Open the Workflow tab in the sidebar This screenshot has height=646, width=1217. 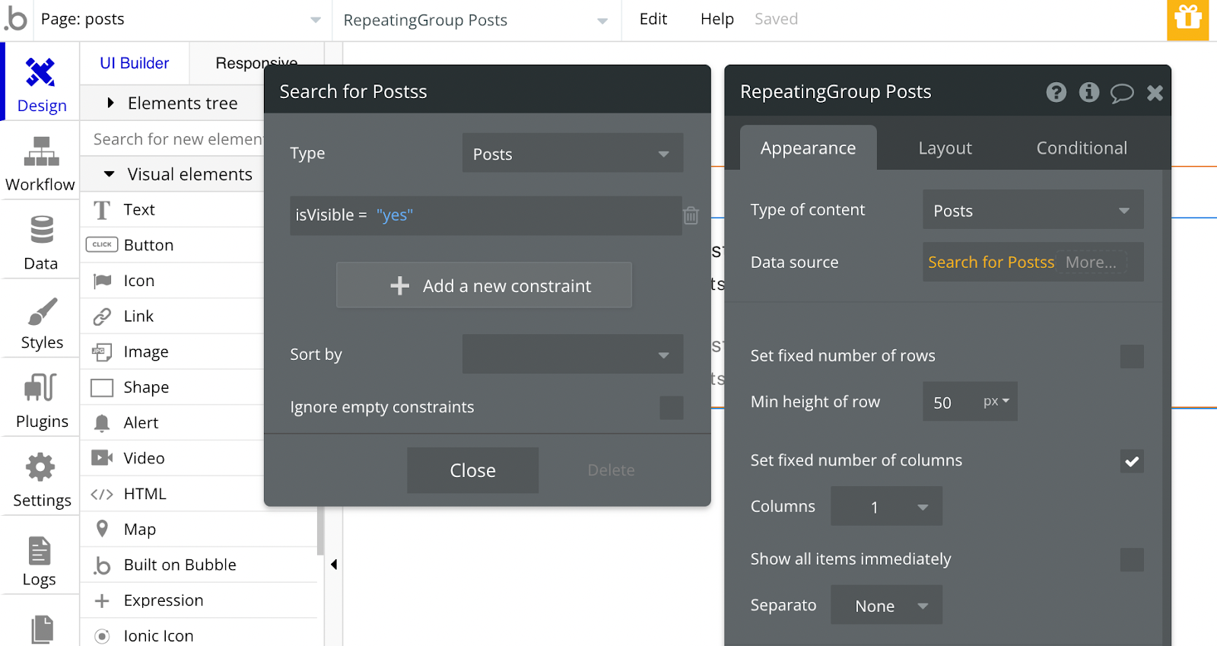pyautogui.click(x=40, y=163)
